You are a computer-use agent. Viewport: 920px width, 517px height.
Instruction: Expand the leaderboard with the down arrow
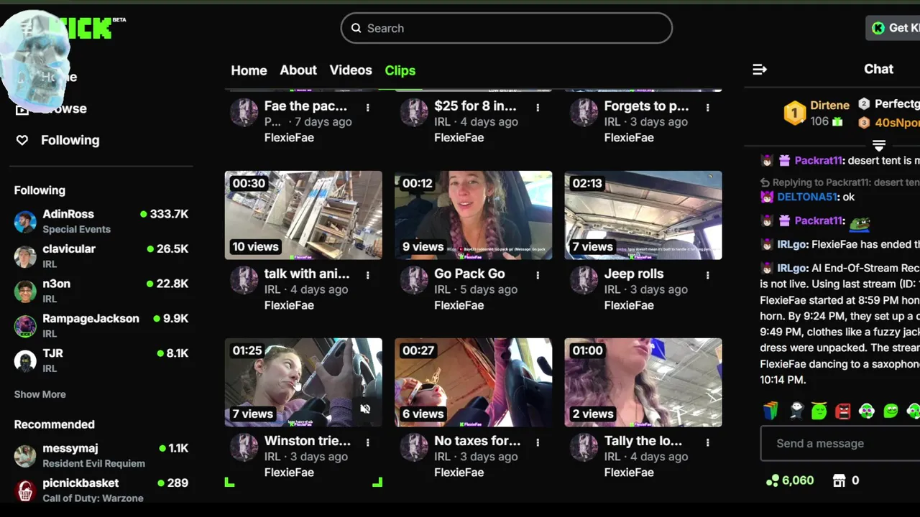click(878, 146)
